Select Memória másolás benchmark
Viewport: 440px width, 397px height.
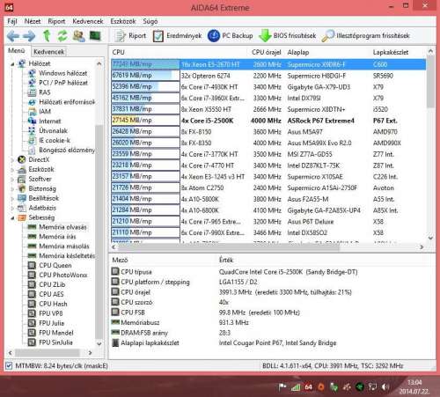click(64, 246)
